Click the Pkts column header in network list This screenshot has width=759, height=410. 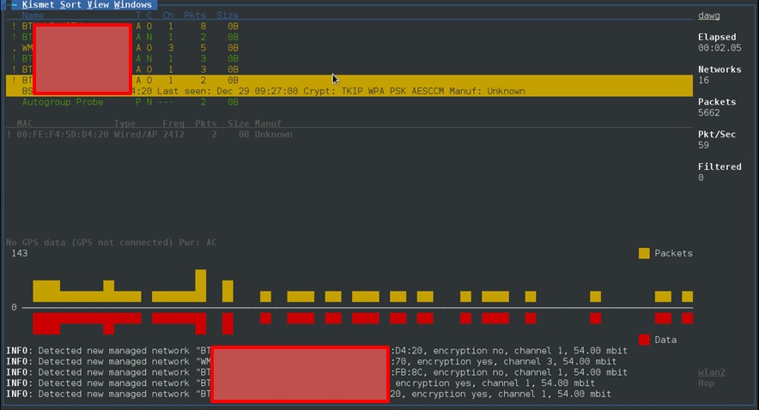(197, 15)
